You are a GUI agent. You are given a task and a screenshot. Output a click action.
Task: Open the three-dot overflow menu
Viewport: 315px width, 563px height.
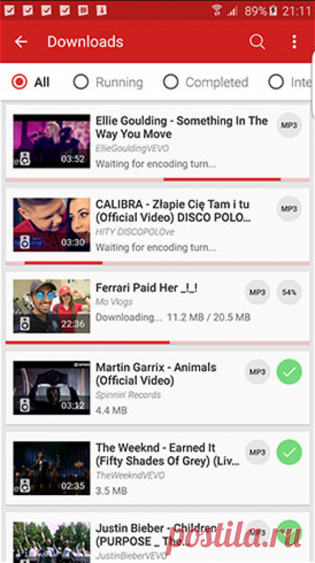[294, 42]
